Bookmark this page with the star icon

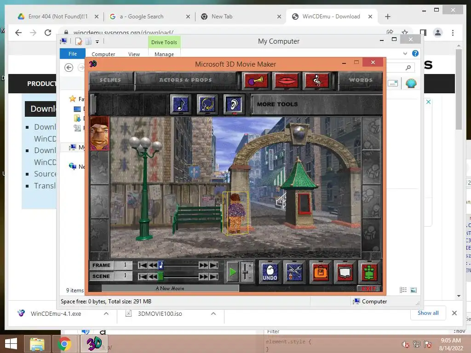coord(405,33)
